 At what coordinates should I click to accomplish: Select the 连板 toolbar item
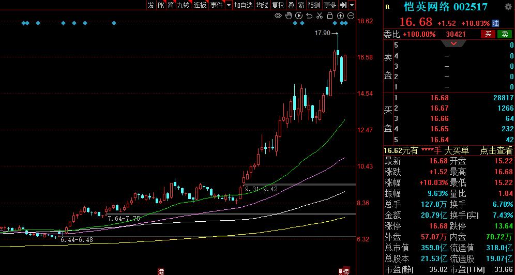[200, 5]
